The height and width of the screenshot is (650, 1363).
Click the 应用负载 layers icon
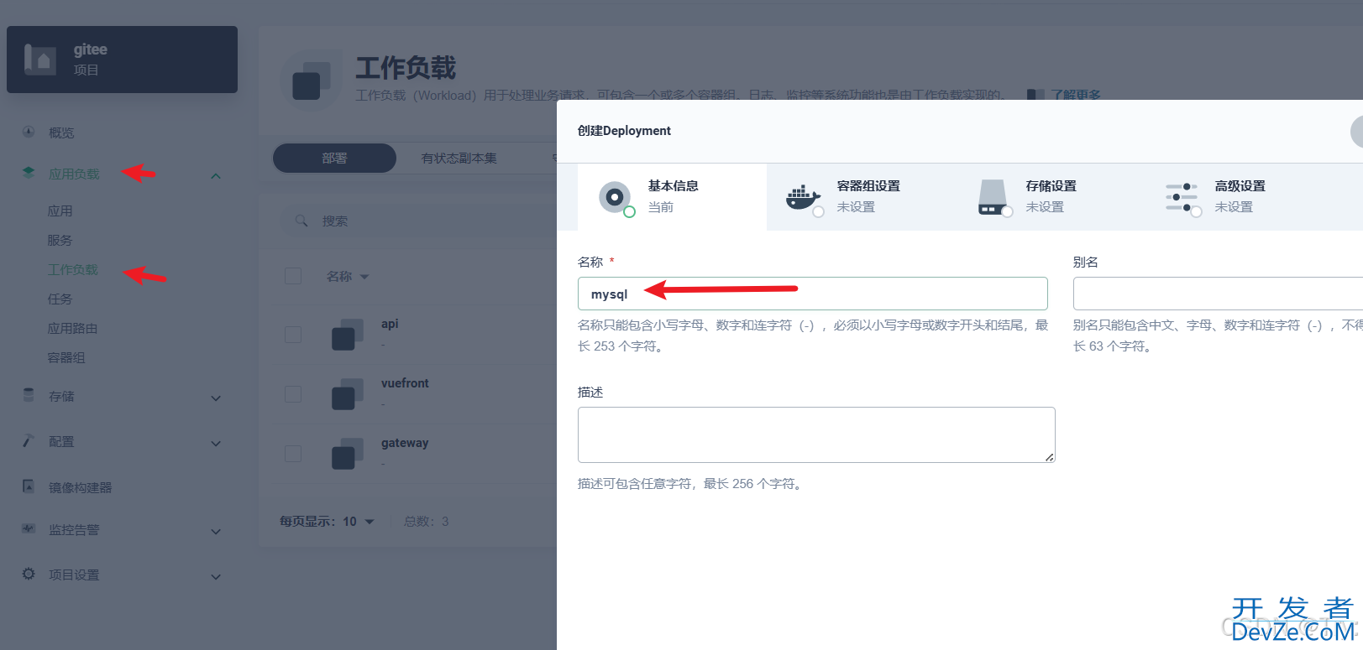(x=29, y=173)
